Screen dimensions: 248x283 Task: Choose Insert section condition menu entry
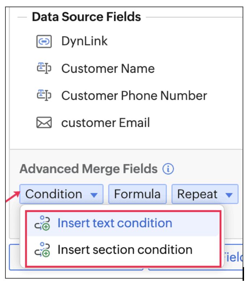point(123,250)
